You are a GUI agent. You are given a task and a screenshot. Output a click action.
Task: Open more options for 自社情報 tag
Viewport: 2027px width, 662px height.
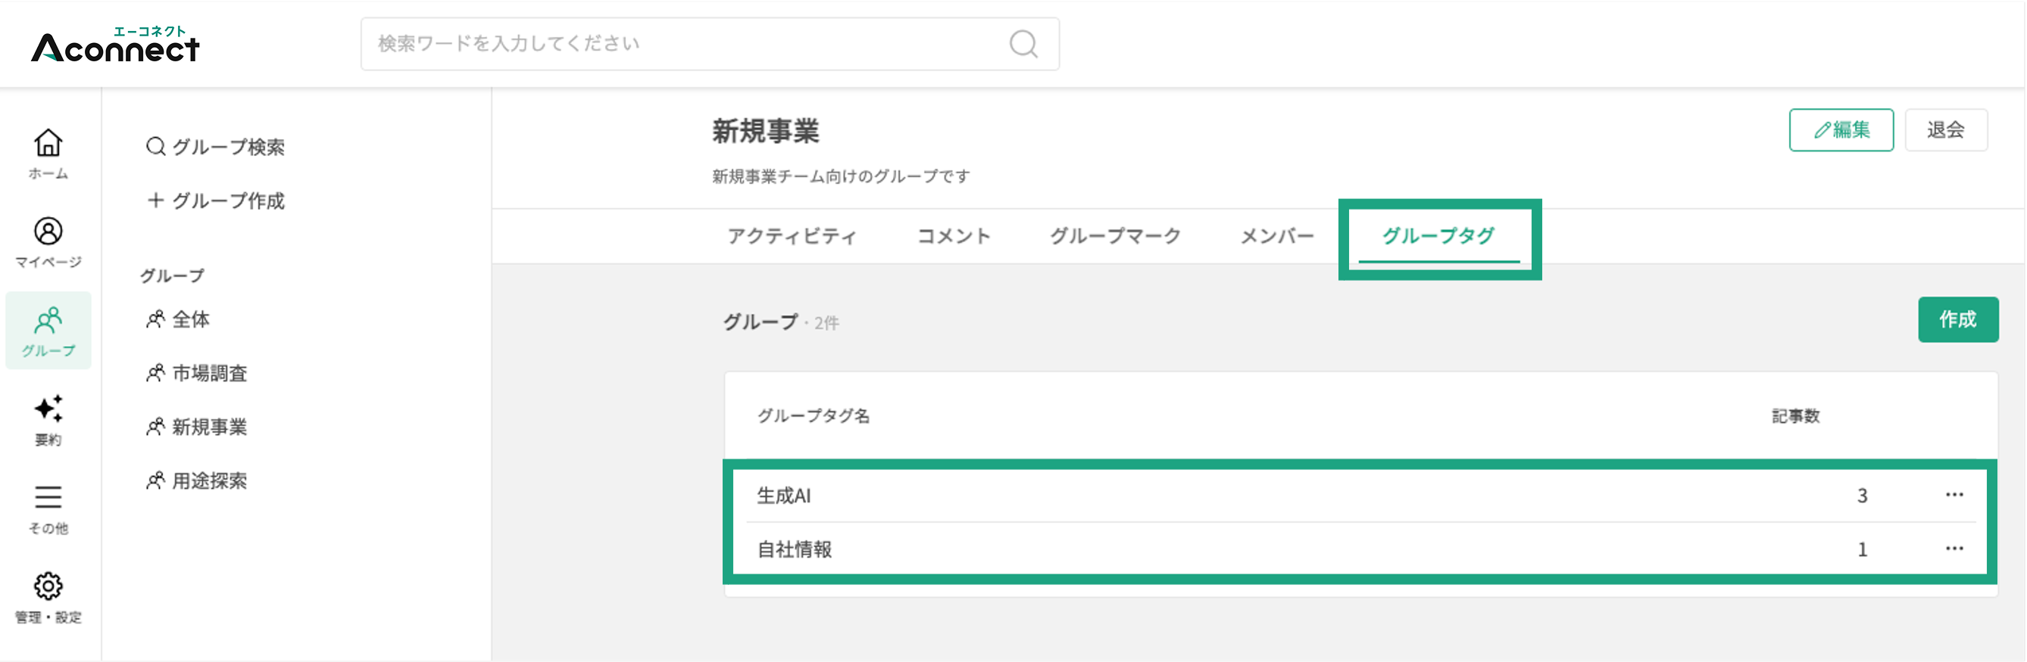pos(1954,548)
